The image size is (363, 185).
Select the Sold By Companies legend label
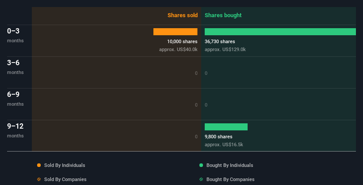[65, 179]
